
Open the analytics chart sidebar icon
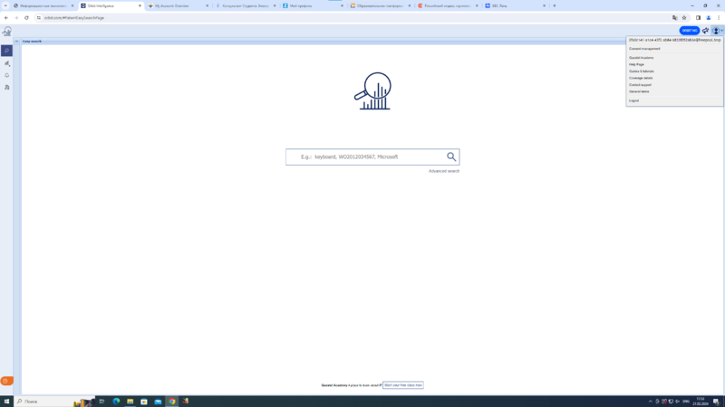click(x=6, y=63)
